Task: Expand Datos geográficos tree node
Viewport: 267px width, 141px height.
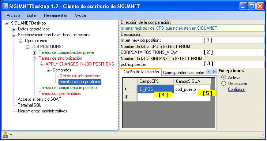Action: (14, 29)
